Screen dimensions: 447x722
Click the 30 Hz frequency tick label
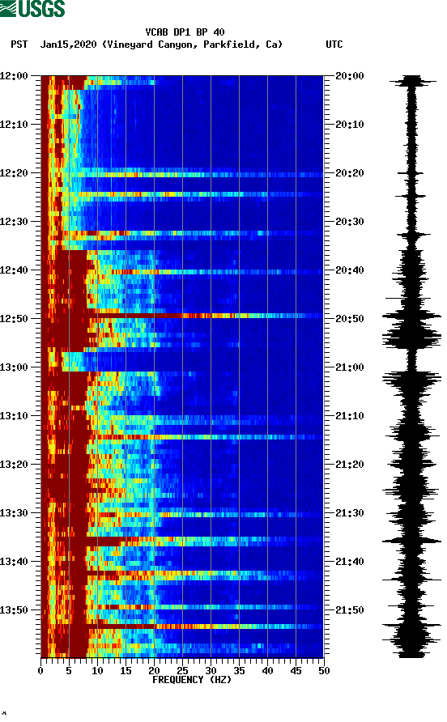click(x=211, y=671)
